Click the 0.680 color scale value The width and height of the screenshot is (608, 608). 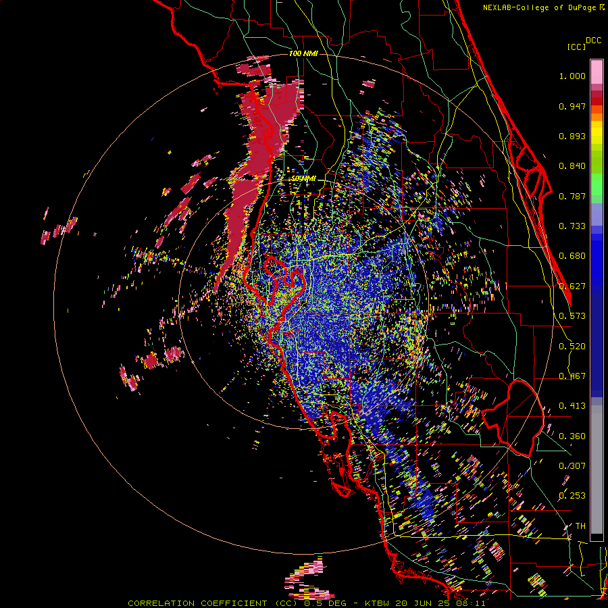tap(572, 256)
